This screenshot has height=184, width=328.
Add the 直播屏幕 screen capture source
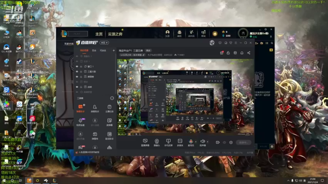click(x=145, y=142)
